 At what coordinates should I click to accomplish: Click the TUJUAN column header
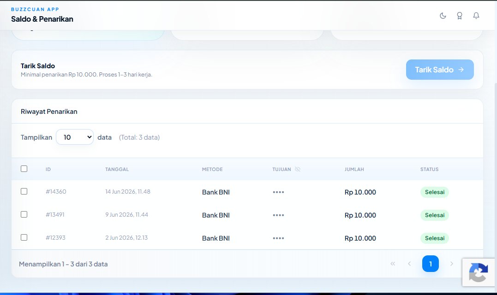pyautogui.click(x=281, y=169)
